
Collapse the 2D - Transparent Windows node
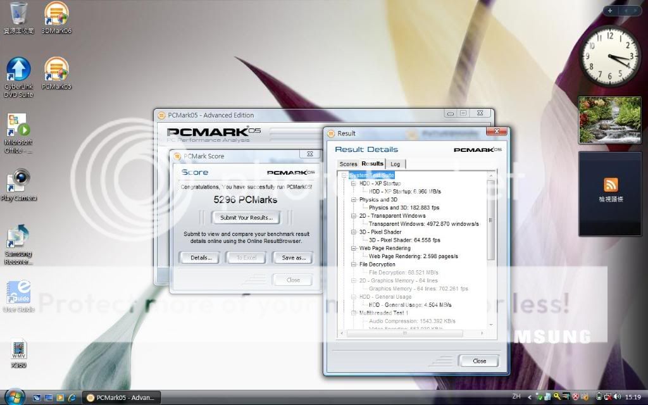pos(353,216)
